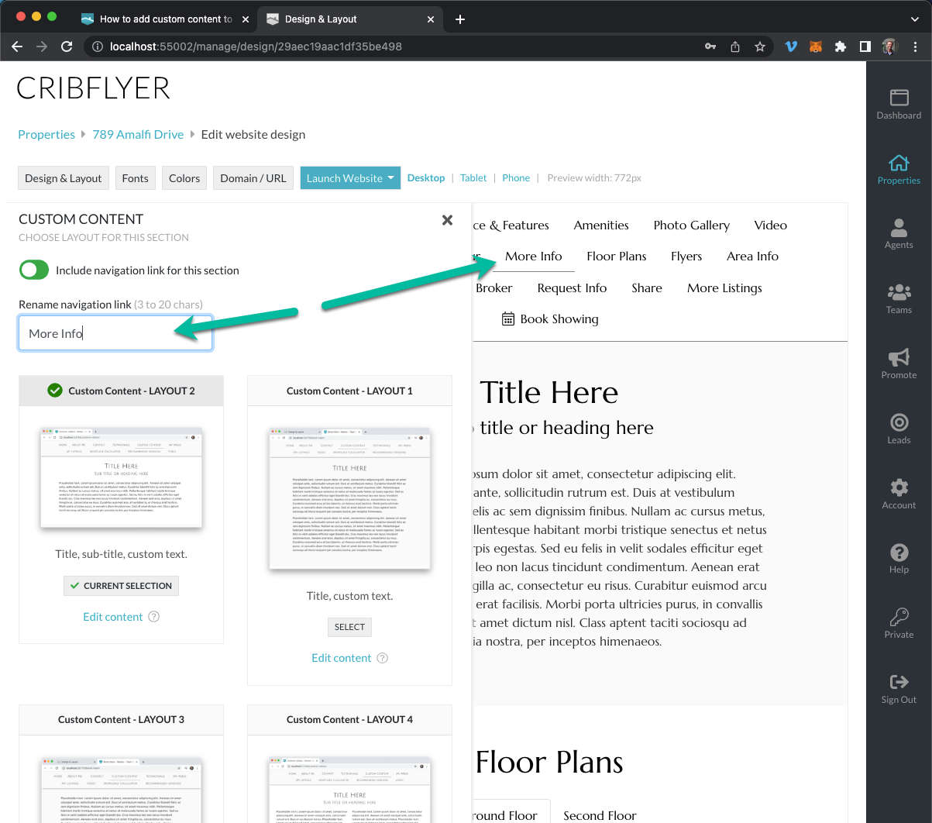932x823 pixels.
Task: Open the browser profile avatar
Action: 889,46
